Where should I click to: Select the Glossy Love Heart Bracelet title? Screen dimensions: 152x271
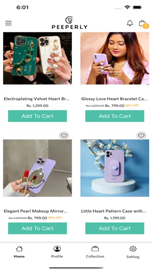pos(114,99)
